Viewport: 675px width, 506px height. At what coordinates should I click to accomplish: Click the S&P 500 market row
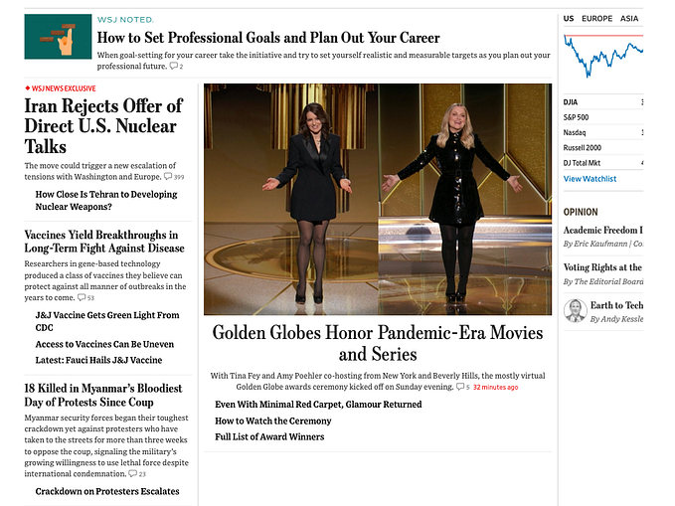tap(603, 117)
